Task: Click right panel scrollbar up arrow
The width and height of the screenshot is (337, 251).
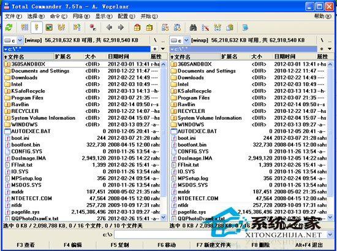Action: pyautogui.click(x=330, y=64)
